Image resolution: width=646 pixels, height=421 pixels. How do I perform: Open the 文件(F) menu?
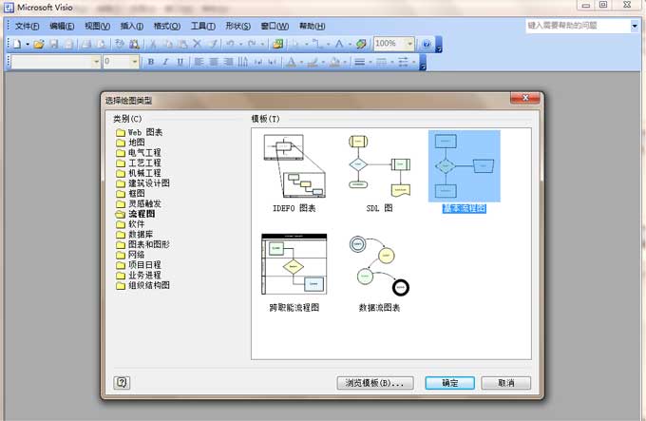click(28, 26)
